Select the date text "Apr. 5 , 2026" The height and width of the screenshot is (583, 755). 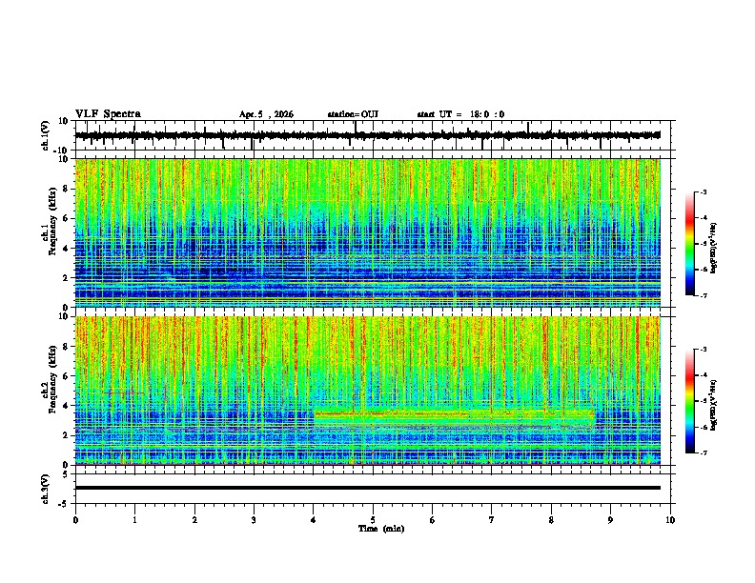point(266,114)
